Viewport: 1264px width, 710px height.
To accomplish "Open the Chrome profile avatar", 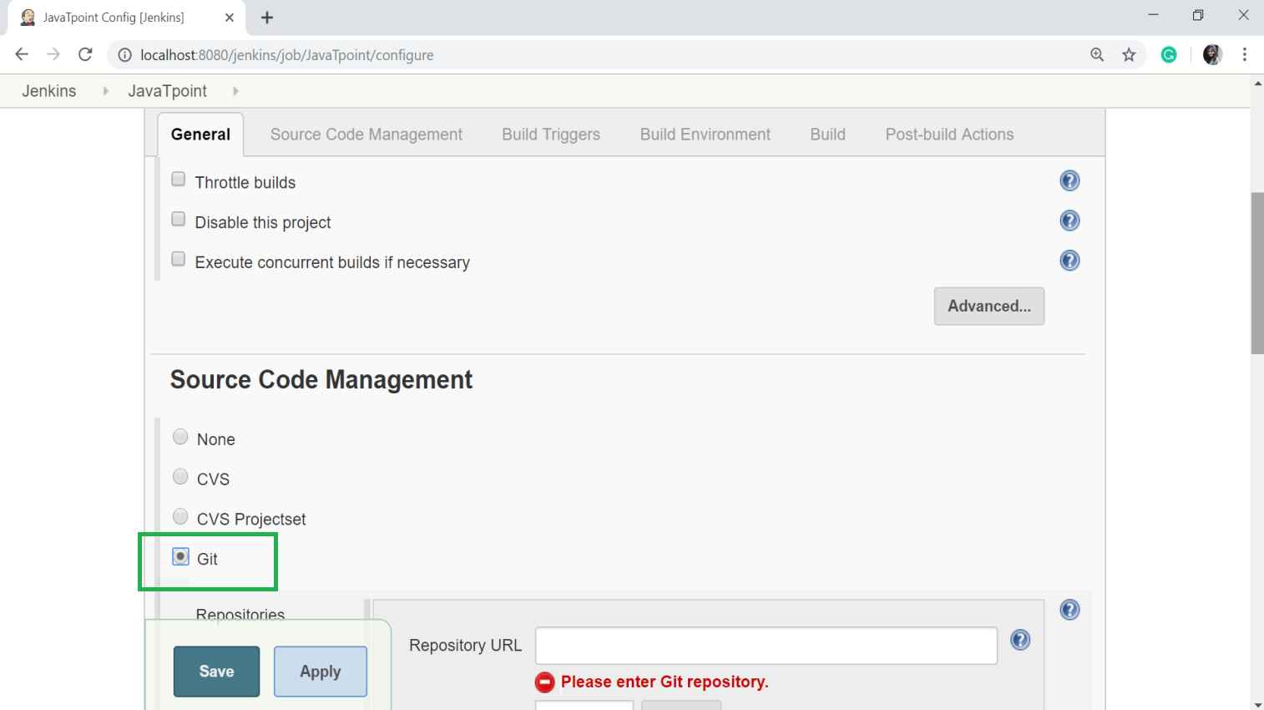I will point(1212,54).
